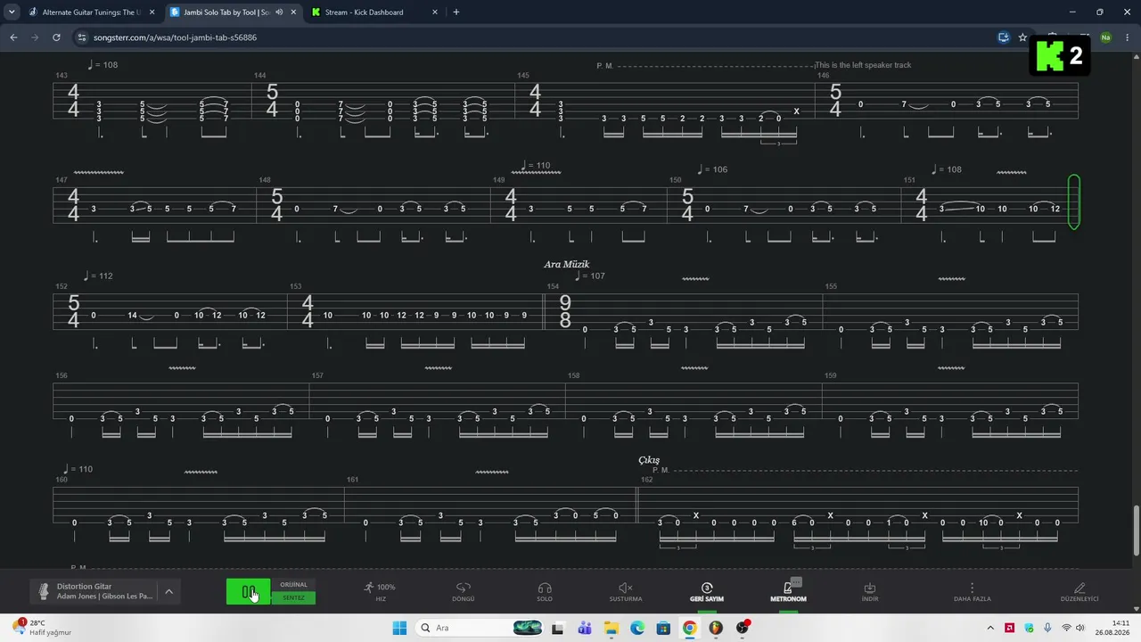Focus the address bar with songsterr URL
The width and height of the screenshot is (1141, 642).
pyautogui.click(x=535, y=37)
